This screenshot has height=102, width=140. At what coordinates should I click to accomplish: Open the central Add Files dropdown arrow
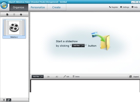(83, 46)
